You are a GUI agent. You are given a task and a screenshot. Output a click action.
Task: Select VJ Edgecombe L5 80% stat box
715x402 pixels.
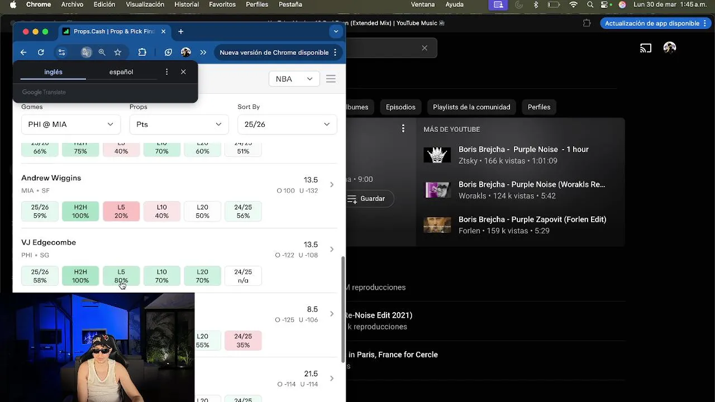point(121,276)
